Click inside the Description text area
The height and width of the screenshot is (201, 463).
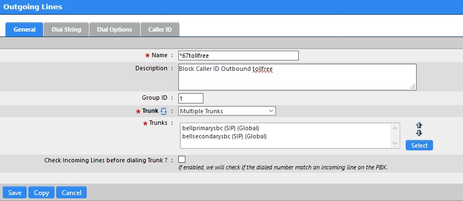click(x=297, y=77)
